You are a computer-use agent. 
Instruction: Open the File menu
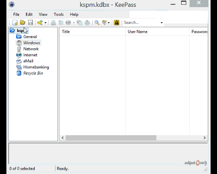click(16, 14)
